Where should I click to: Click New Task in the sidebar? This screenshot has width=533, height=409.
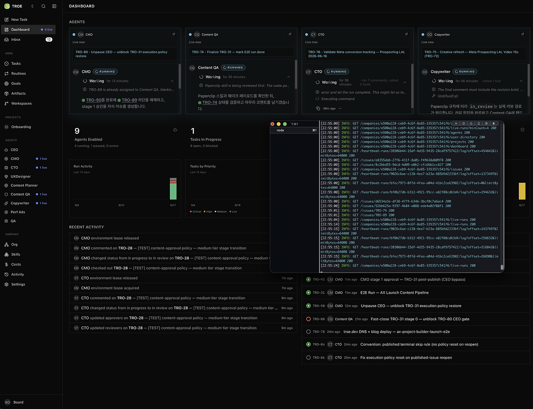pos(28,20)
